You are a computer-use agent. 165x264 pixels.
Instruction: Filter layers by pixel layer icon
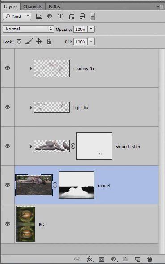click(x=39, y=16)
